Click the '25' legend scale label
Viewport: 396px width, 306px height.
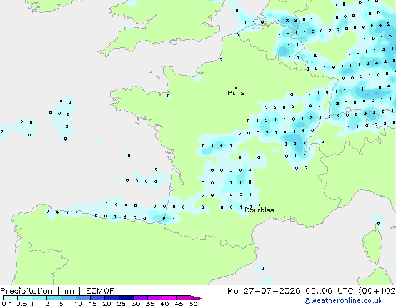pos(121,304)
